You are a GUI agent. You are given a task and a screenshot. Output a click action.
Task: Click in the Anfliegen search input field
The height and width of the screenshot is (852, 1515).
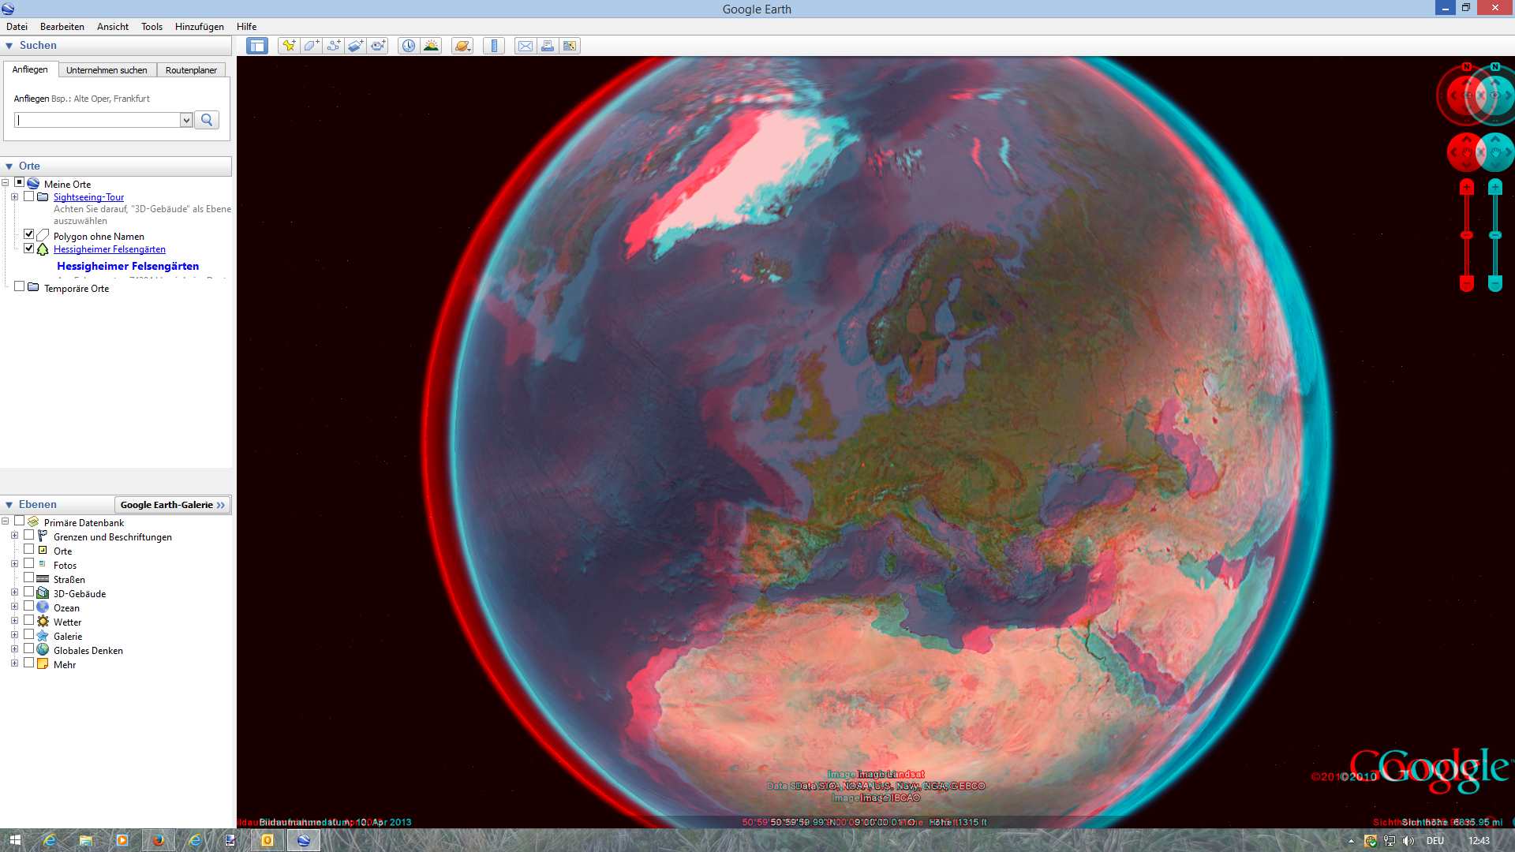point(98,120)
